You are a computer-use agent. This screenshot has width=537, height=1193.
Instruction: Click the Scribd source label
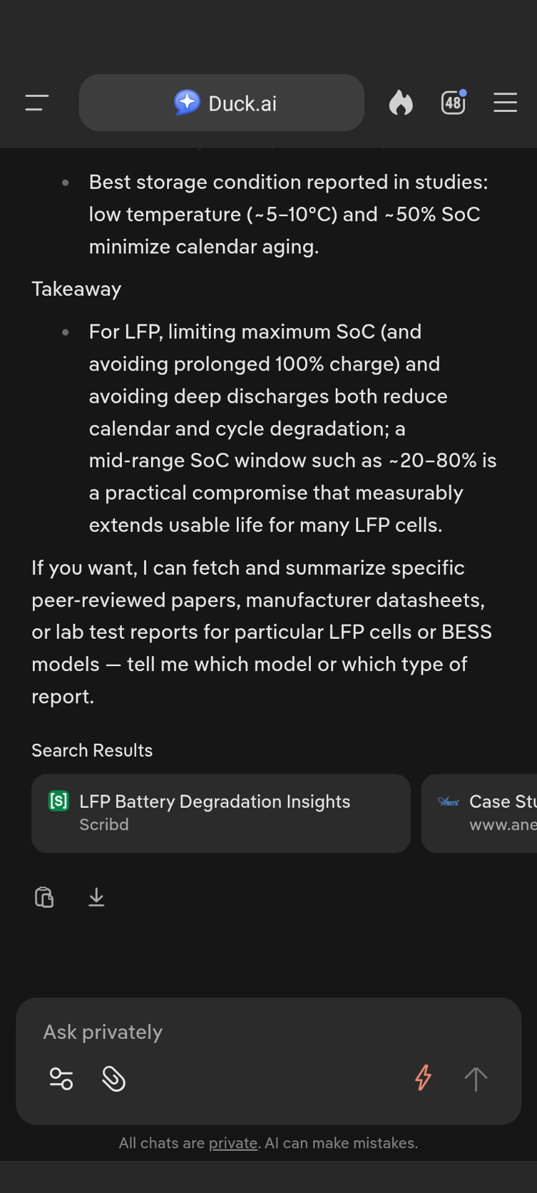(104, 825)
